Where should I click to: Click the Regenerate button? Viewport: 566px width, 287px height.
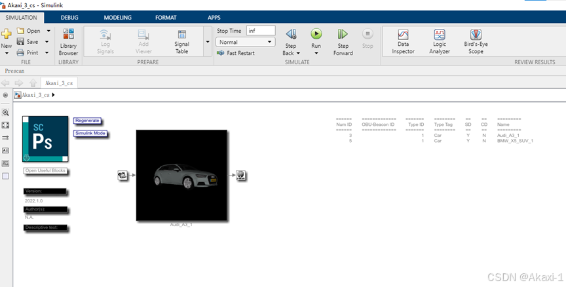click(x=87, y=121)
